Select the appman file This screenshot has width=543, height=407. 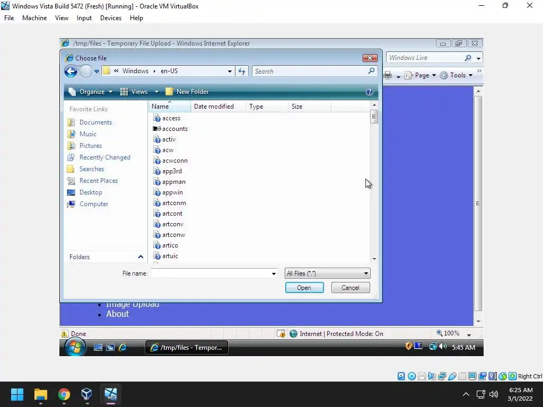click(x=169, y=182)
